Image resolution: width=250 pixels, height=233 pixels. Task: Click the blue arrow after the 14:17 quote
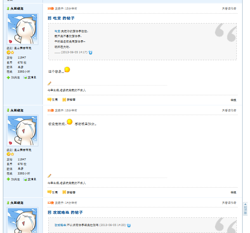[x=90, y=52]
